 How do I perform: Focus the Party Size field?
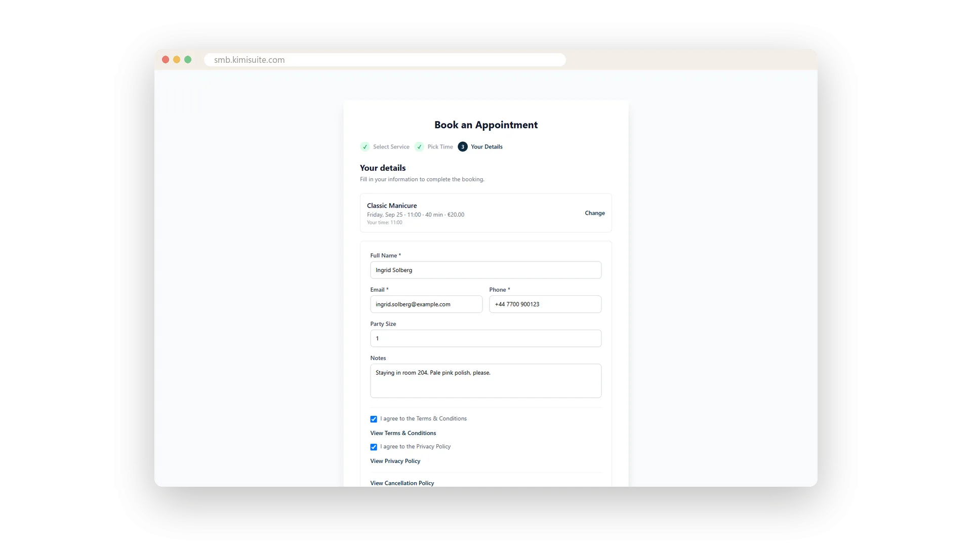[485, 338]
